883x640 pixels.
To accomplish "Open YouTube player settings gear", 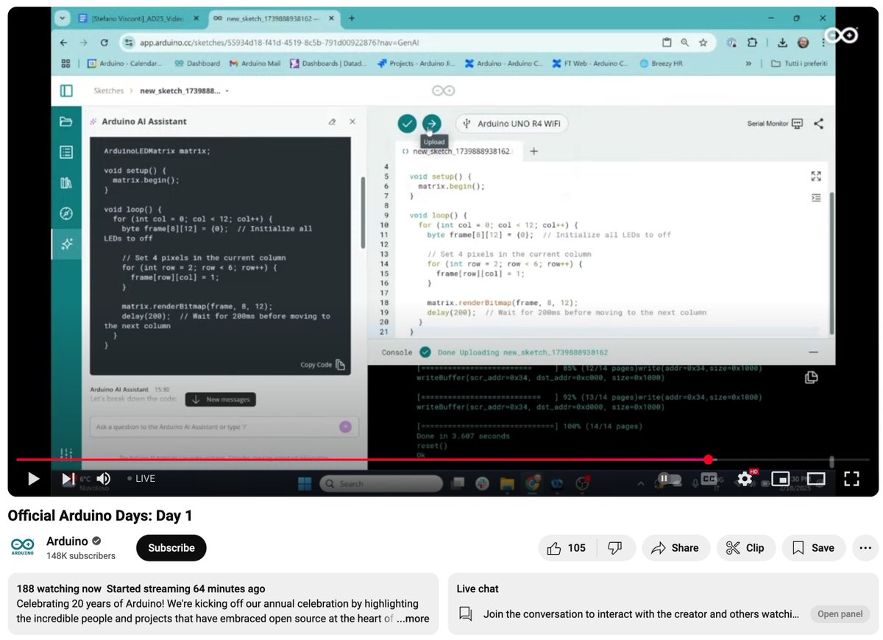I will pyautogui.click(x=745, y=479).
